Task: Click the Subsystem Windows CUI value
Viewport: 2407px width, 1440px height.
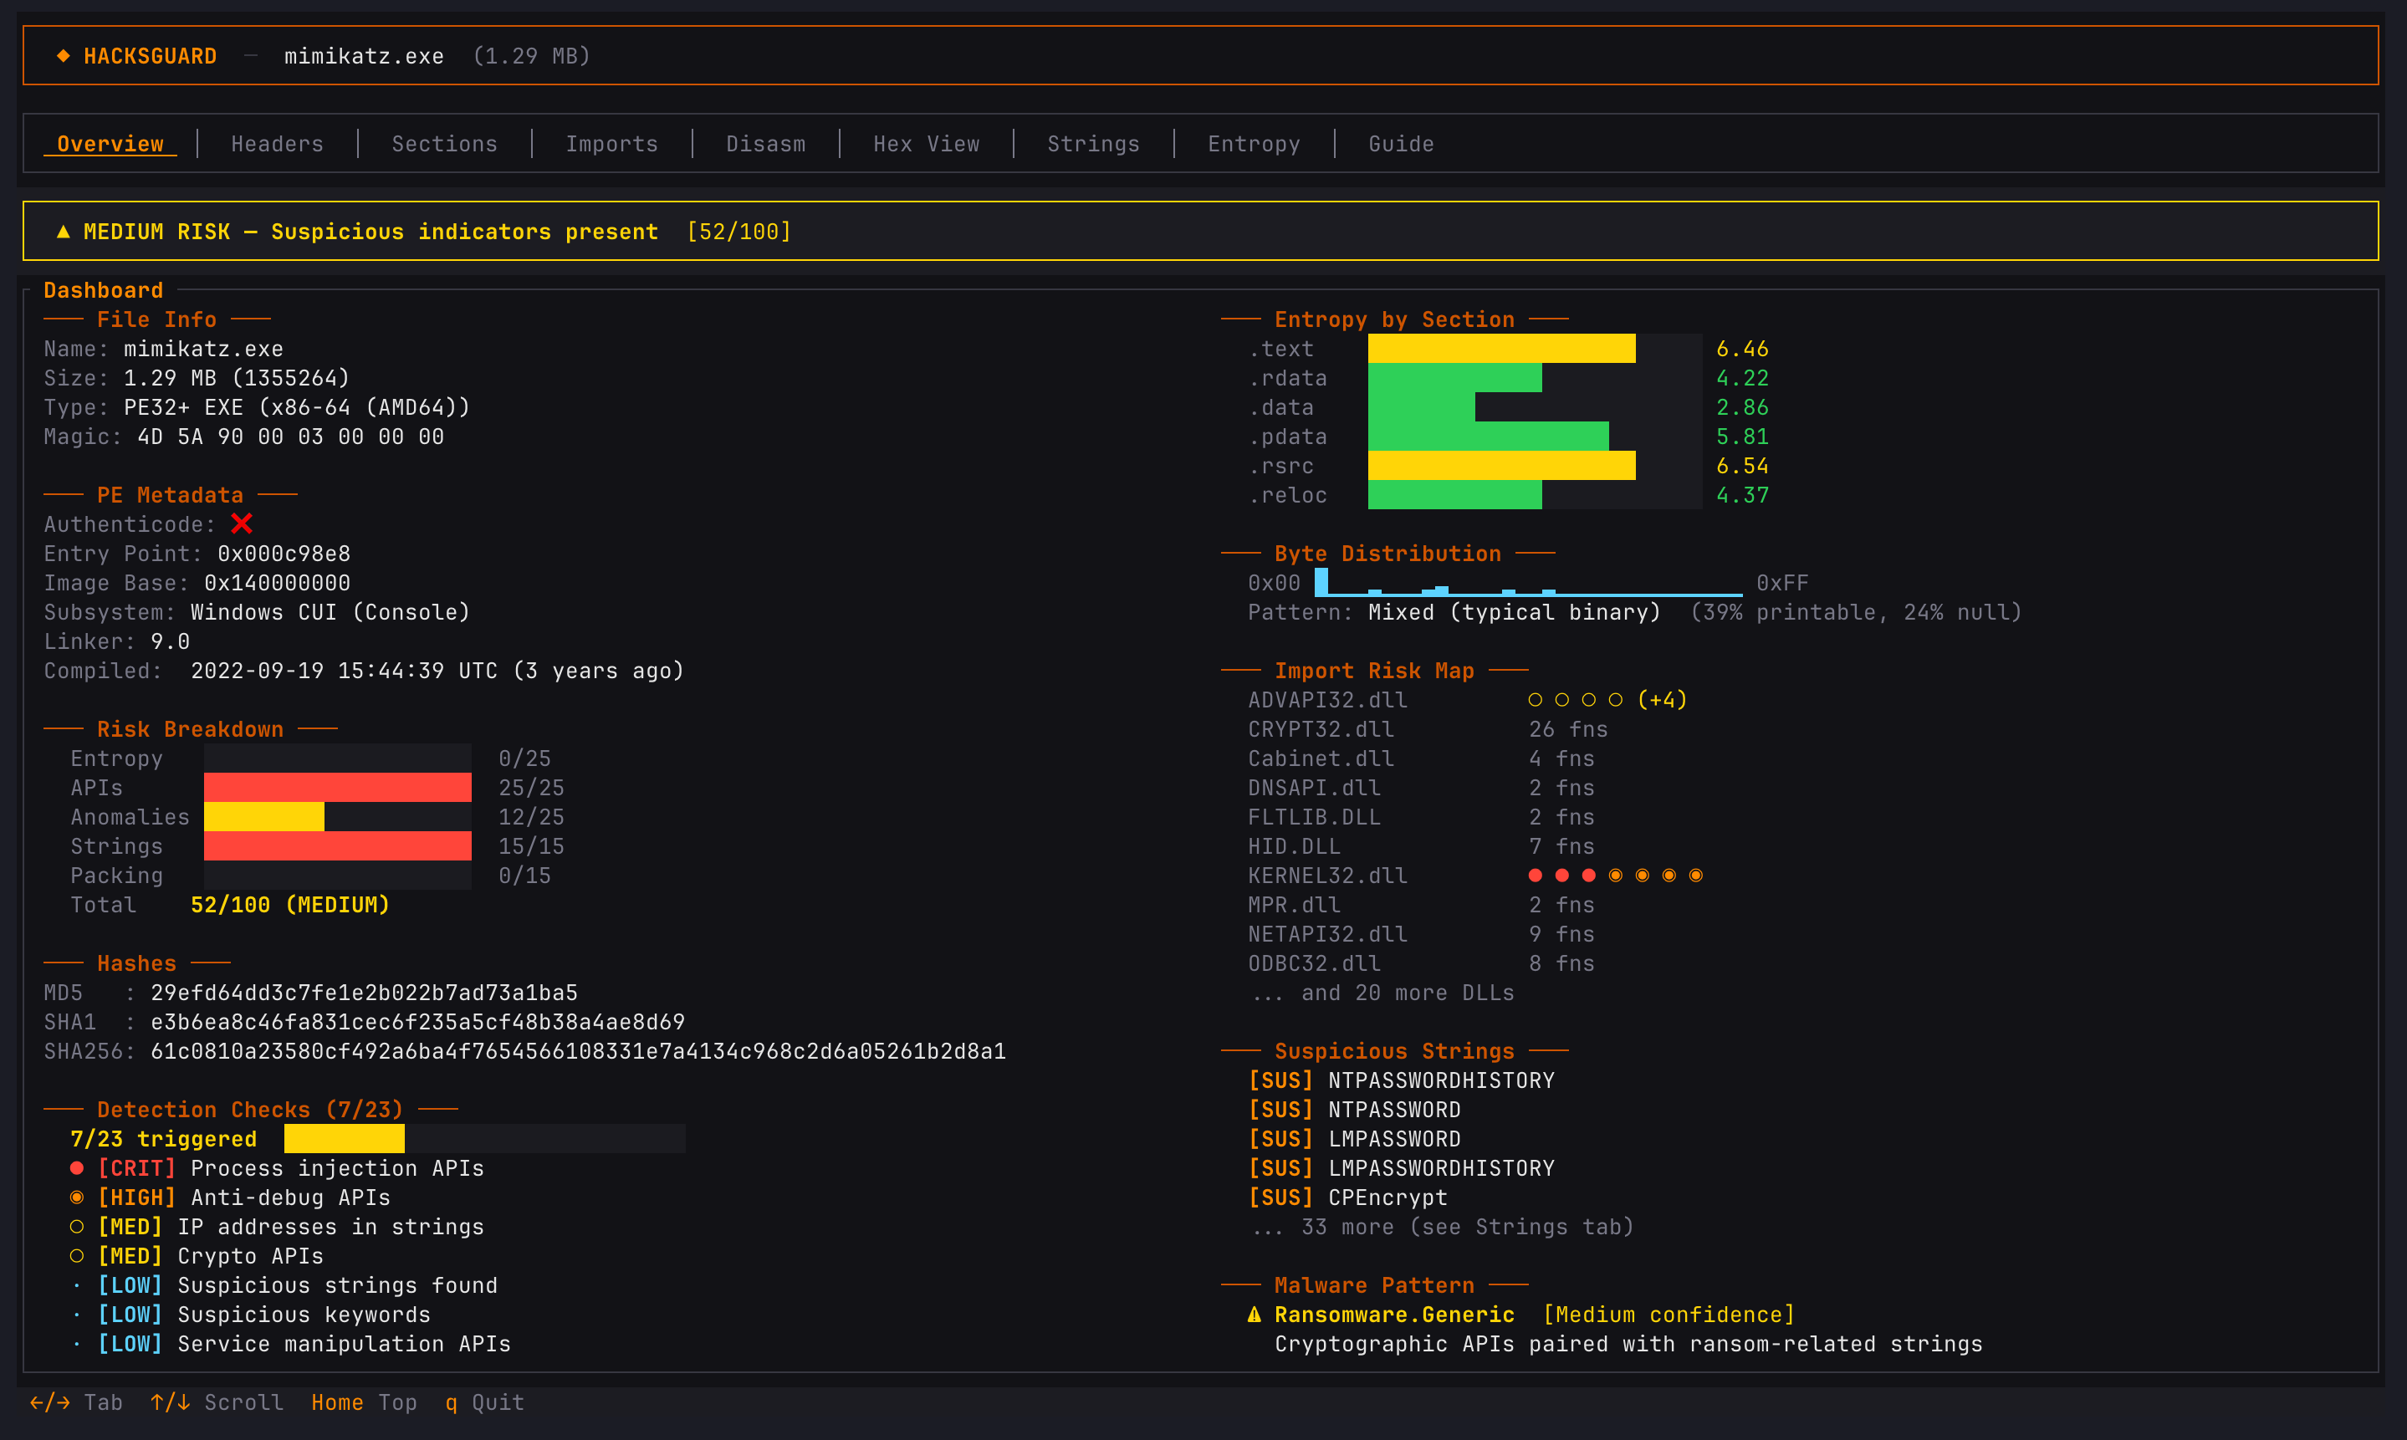Action: click(330, 612)
